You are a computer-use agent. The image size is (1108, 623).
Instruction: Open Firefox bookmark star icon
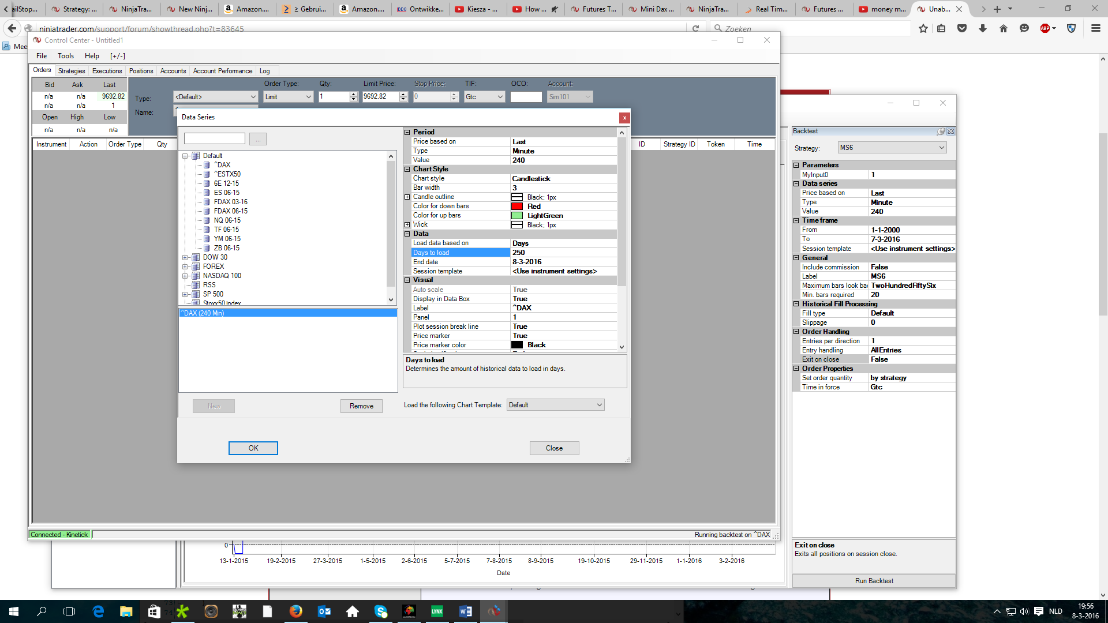923,28
